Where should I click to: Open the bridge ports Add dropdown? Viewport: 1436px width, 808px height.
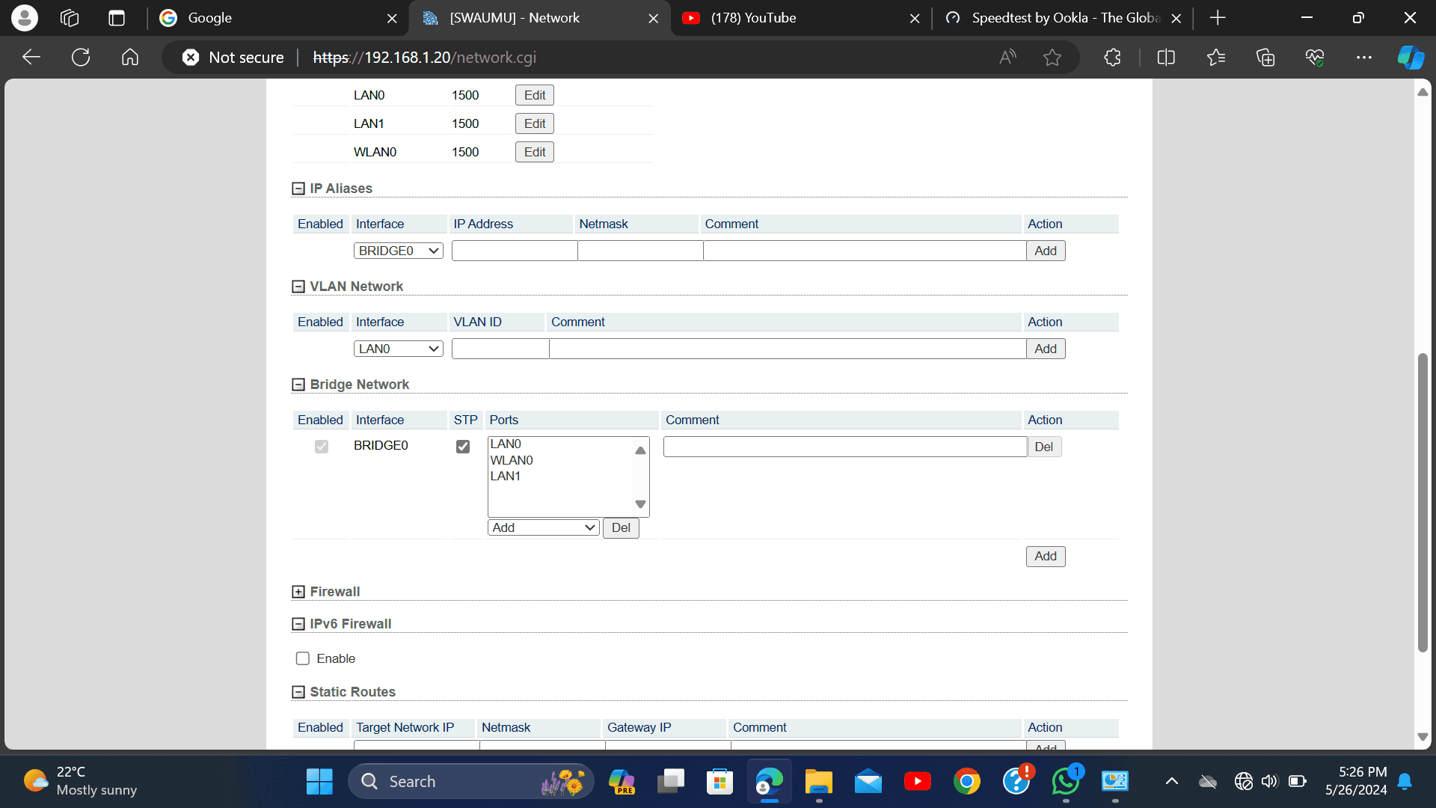coord(544,527)
